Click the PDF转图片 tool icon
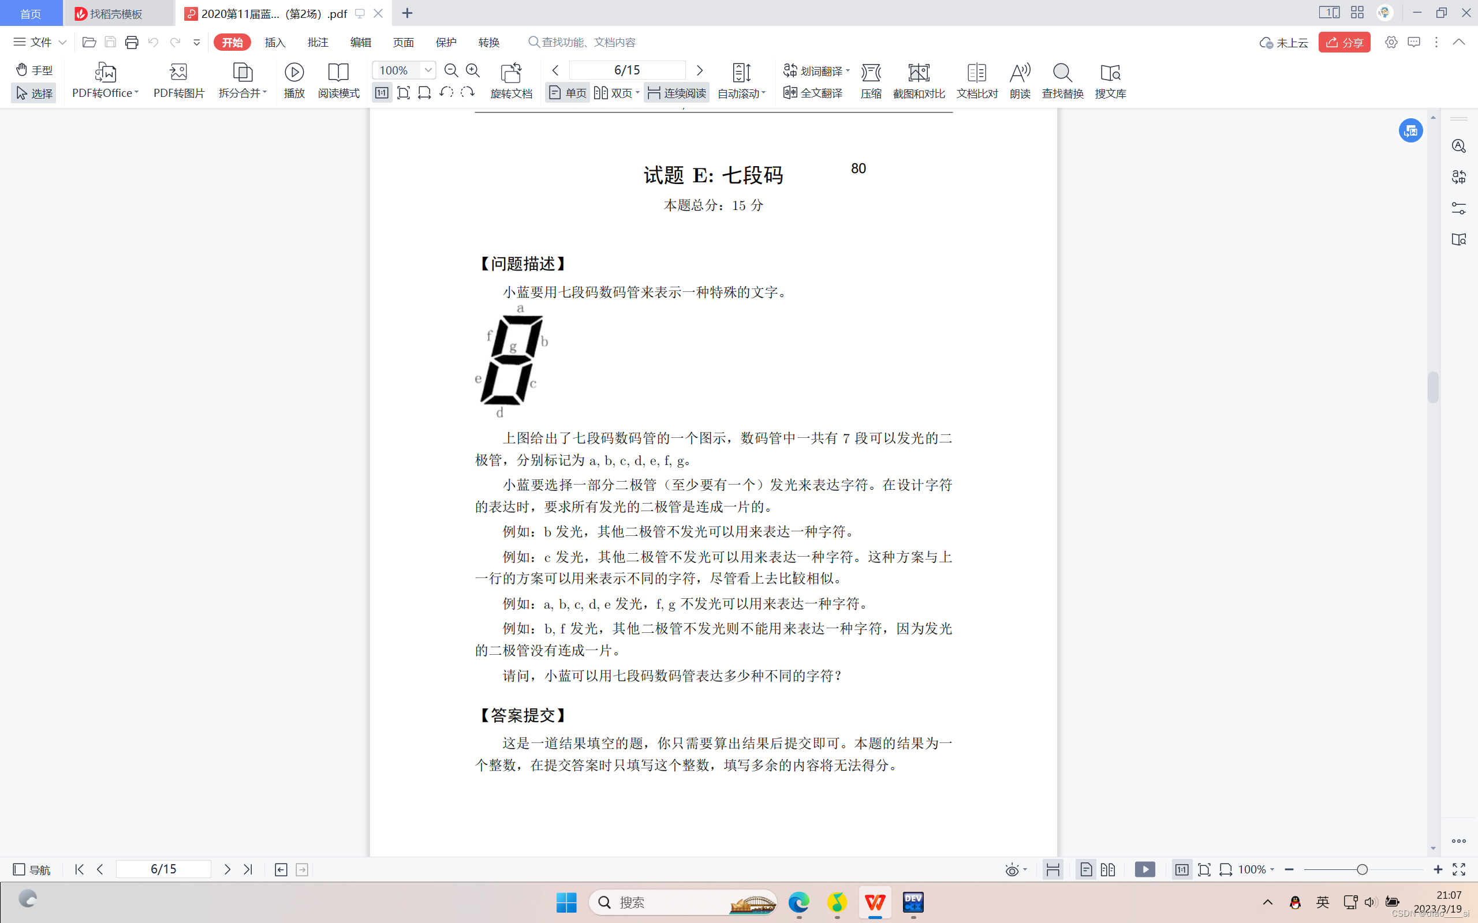The image size is (1478, 923). [x=178, y=73]
